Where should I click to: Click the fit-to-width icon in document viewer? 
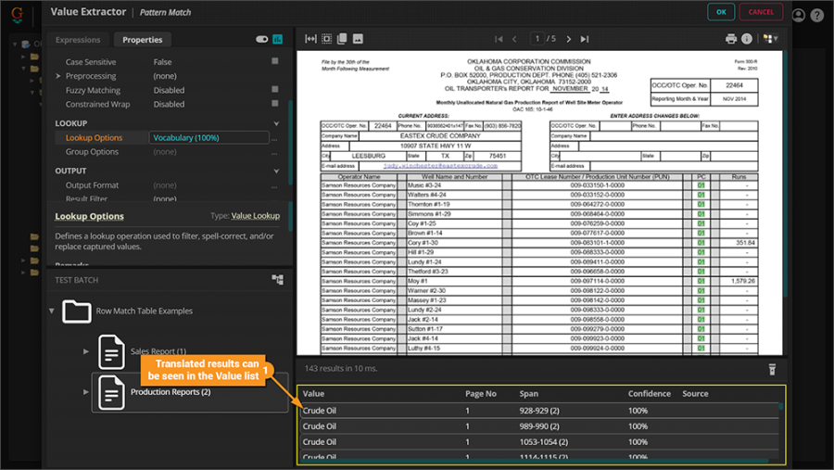(x=311, y=39)
